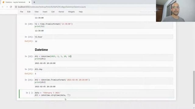
Task: Click the site info icon in address bar
Action: coord(16,7)
